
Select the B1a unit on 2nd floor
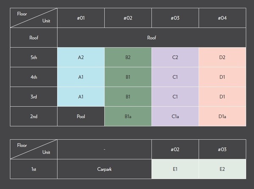click(128, 117)
